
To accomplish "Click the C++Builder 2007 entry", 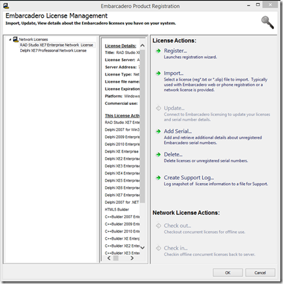I will (x=122, y=217).
